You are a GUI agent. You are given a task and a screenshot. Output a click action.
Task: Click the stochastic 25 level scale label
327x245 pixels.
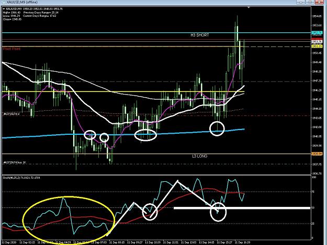point(313,224)
